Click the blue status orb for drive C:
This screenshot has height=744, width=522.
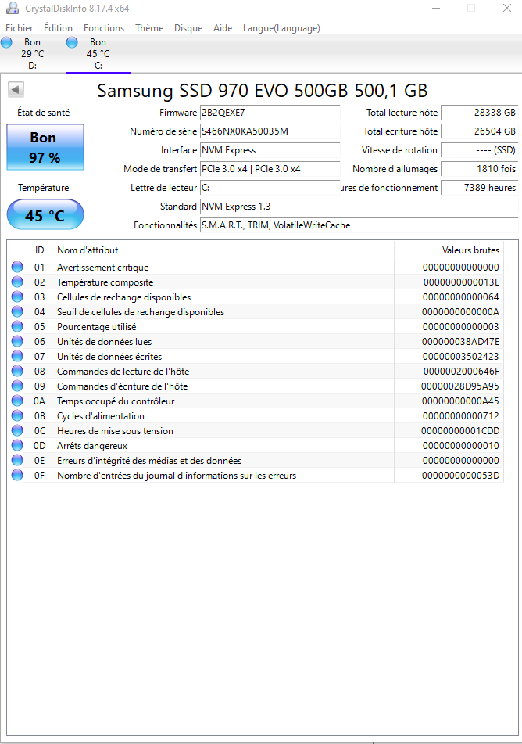[72, 43]
